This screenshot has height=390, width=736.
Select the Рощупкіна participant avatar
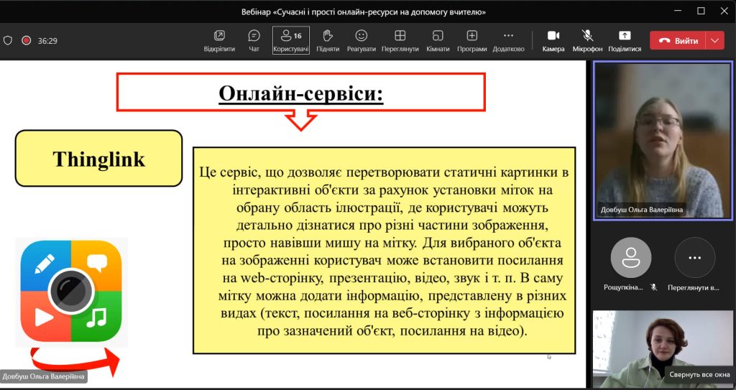click(x=630, y=258)
